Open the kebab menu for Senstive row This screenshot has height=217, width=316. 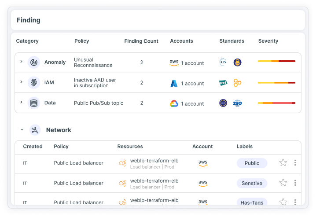[x=295, y=183]
